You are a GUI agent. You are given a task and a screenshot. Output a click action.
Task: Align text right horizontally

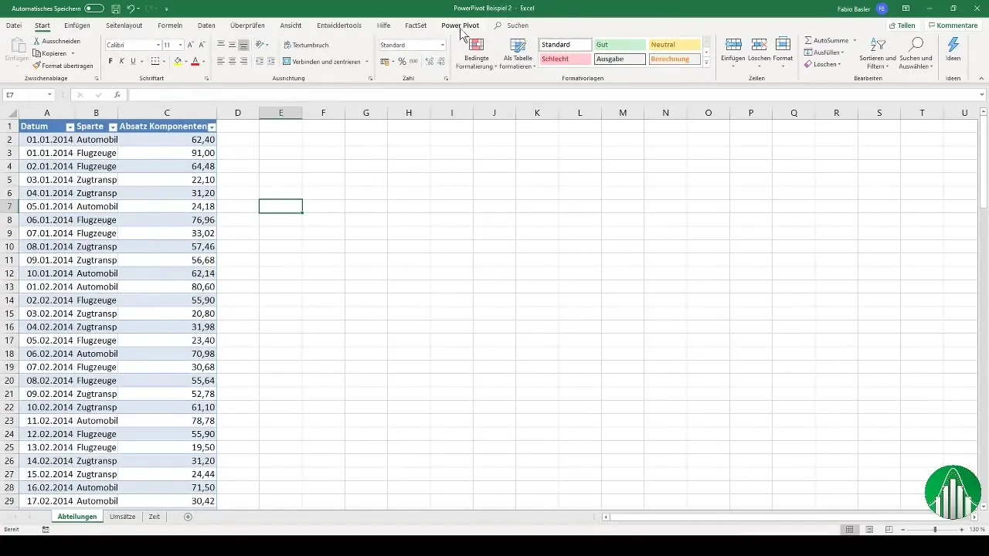pos(243,61)
